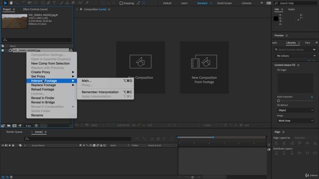Expand the Replace Footage submenu arrow
Viewport: 319px width, 179px height.
pos(73,85)
